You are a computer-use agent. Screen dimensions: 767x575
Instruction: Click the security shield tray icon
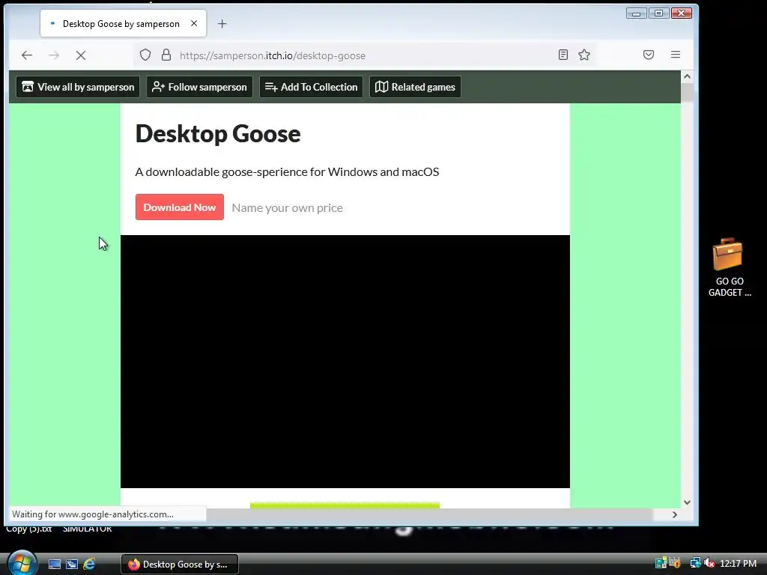pyautogui.click(x=675, y=563)
